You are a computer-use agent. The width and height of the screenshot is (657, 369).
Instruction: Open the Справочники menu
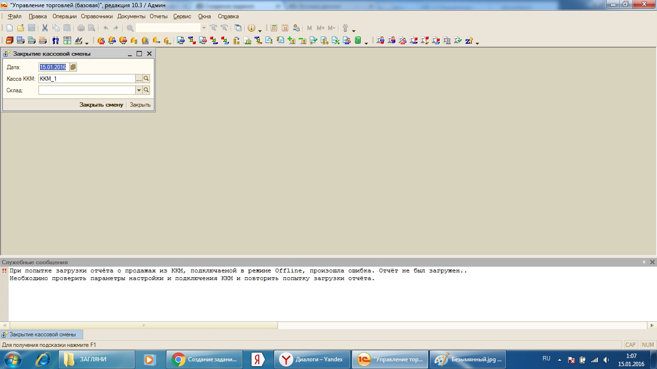point(97,16)
